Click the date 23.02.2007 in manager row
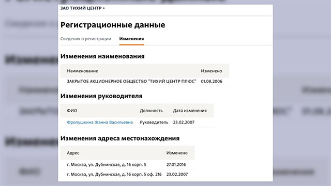The width and height of the screenshot is (331, 186). pyautogui.click(x=184, y=122)
